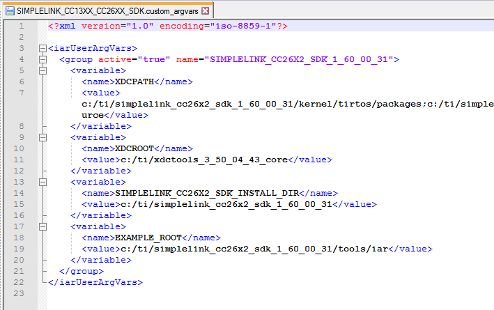Click the file icon on the custom_argvars tab
The image size is (494, 310).
point(9,12)
